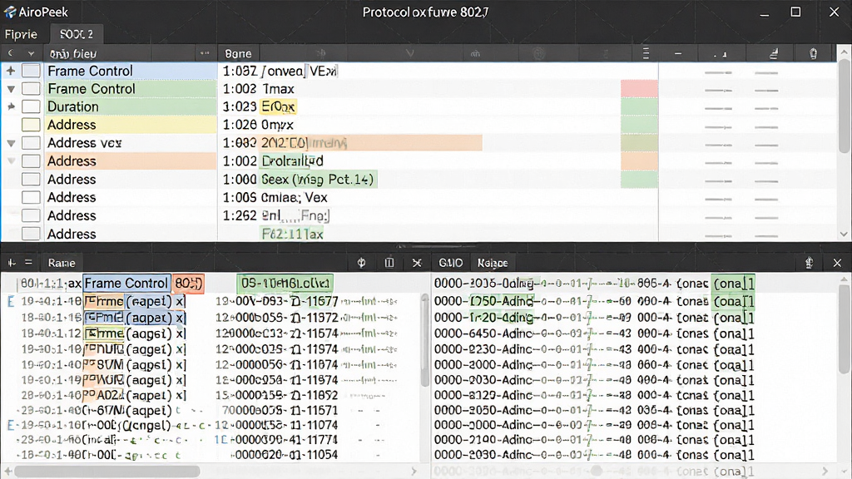Collapse the orange Address row's faint triangle
This screenshot has height=479, width=852.
click(11, 161)
